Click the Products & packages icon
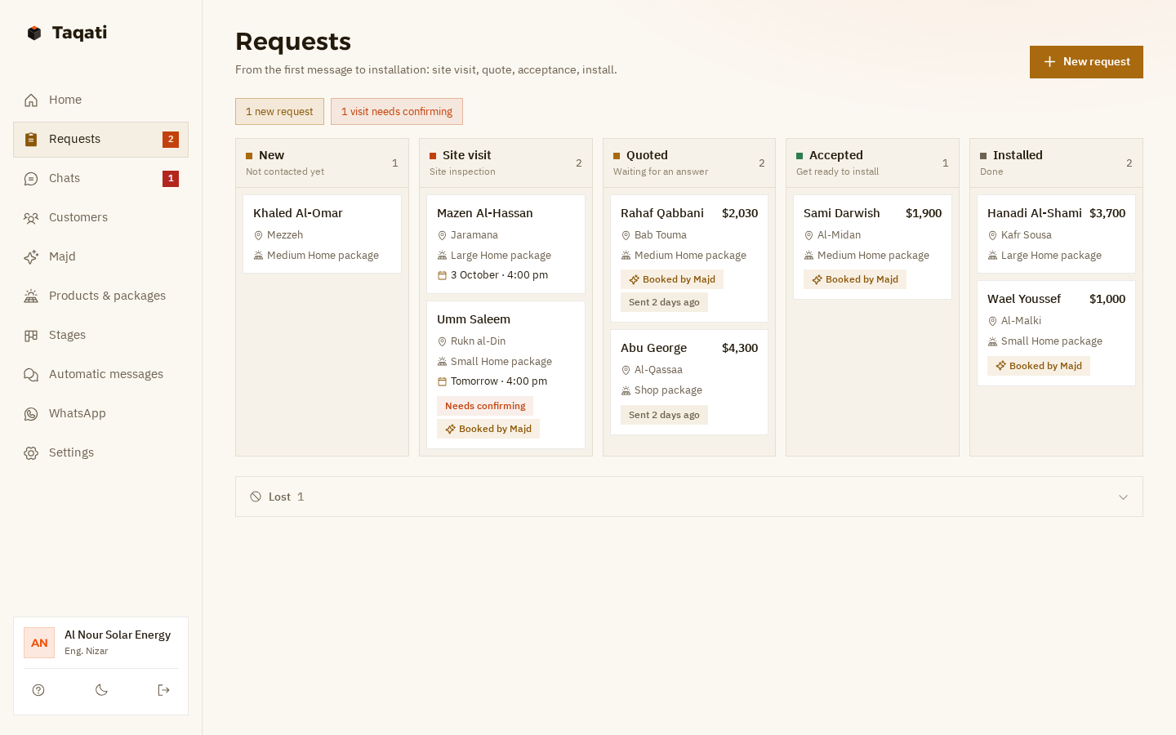Screen dimensions: 1176x735 [x=31, y=296]
